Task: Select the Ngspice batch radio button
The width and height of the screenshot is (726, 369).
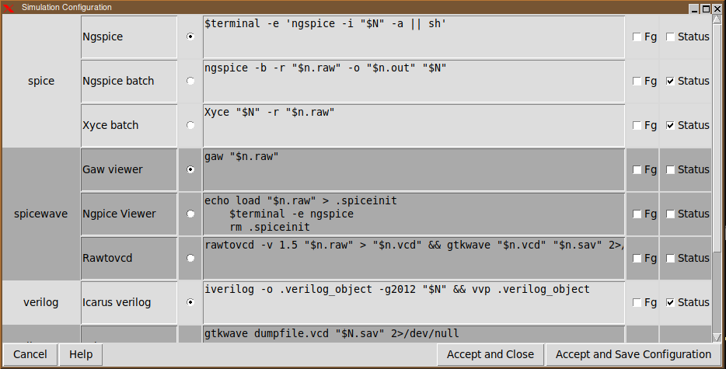Action: point(190,81)
